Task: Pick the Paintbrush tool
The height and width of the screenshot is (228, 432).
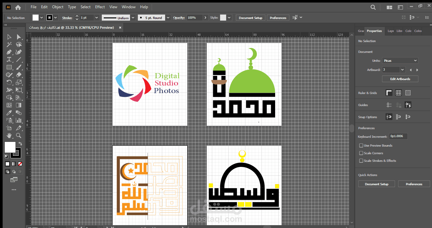Action: tap(19, 67)
